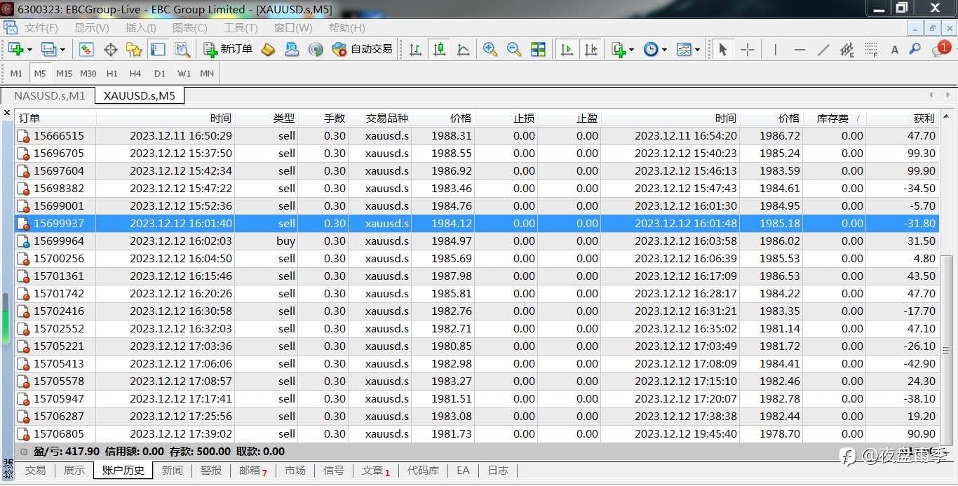Tile windows with the grid icon

click(x=538, y=49)
